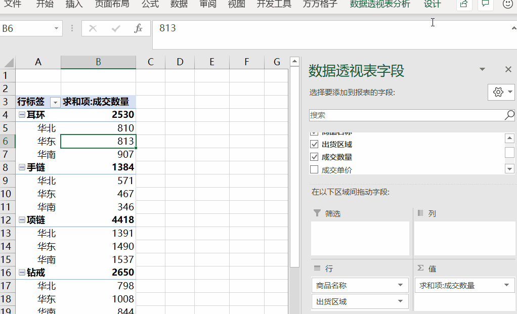Open the 出货区域 row field dropdown
517x314 pixels.
tap(400, 301)
